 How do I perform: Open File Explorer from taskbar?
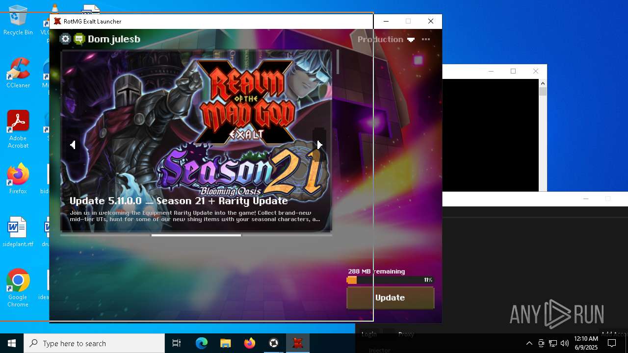point(226,343)
